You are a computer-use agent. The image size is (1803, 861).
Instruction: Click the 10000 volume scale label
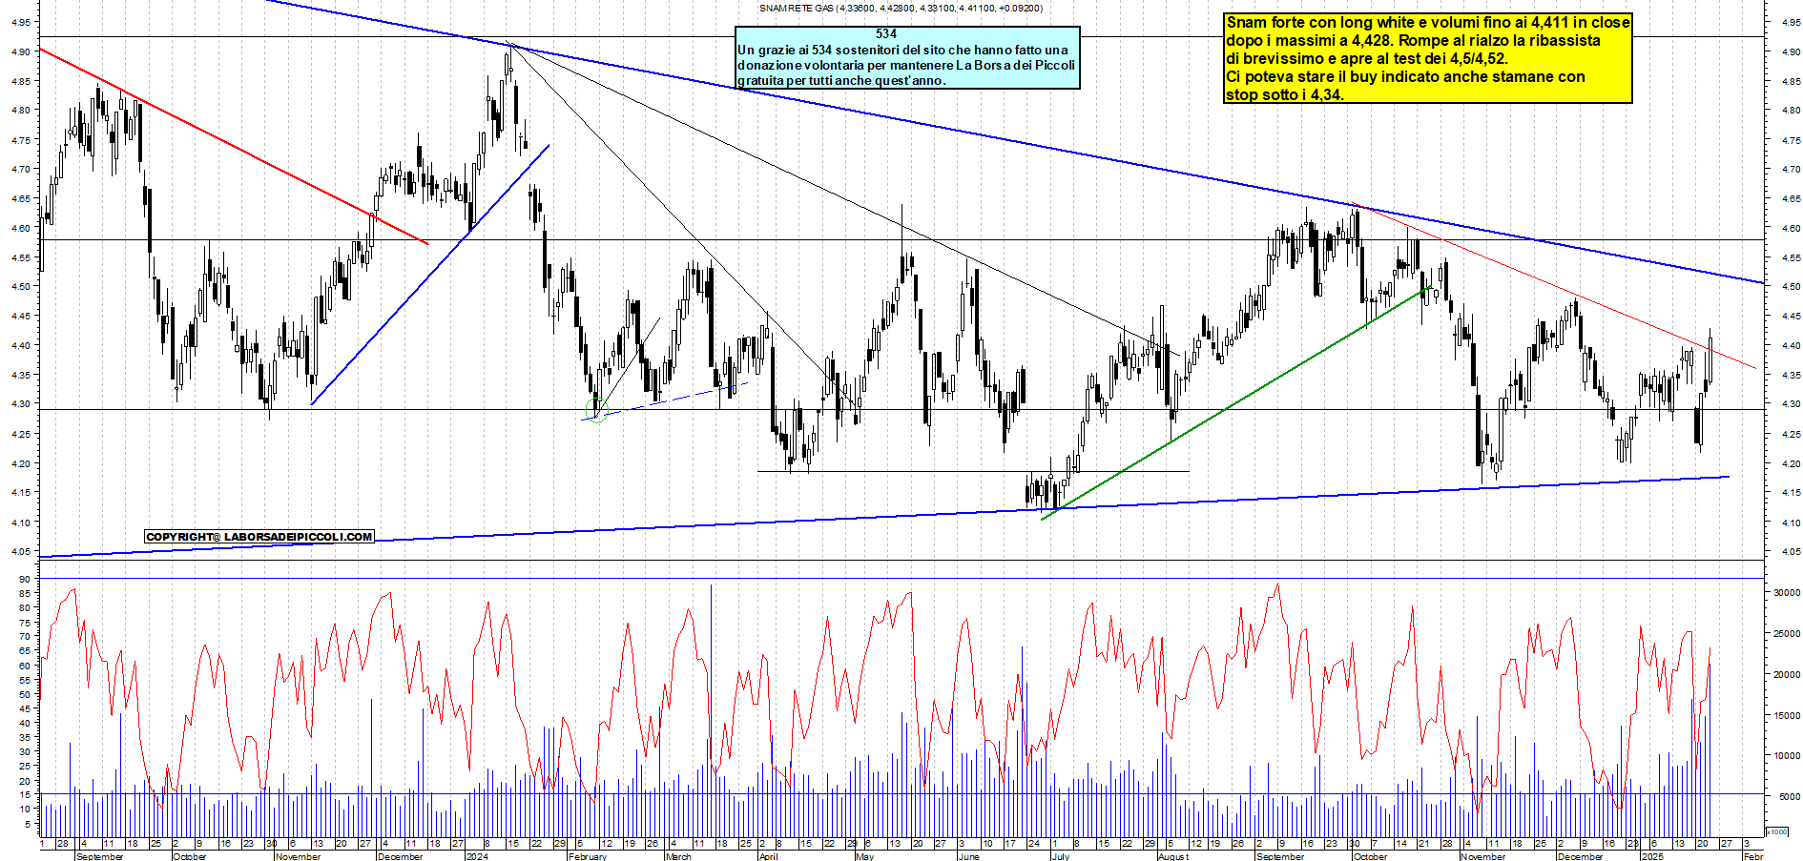pyautogui.click(x=1786, y=755)
